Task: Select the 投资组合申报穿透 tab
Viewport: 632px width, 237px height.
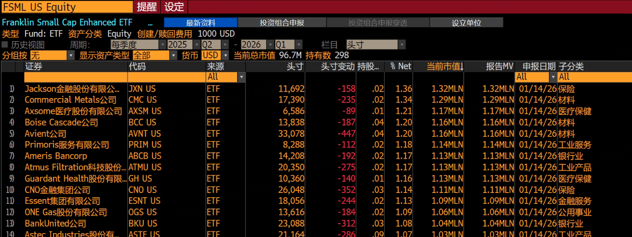Action: (378, 23)
